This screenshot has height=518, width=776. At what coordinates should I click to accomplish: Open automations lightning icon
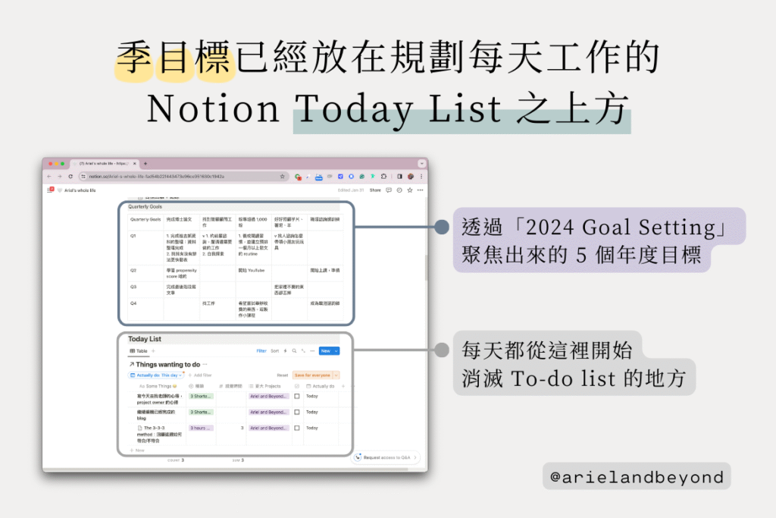285,351
